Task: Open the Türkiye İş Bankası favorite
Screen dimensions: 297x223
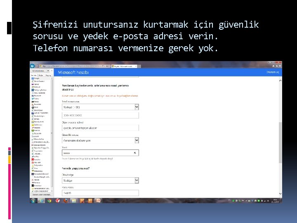Action: (39, 90)
